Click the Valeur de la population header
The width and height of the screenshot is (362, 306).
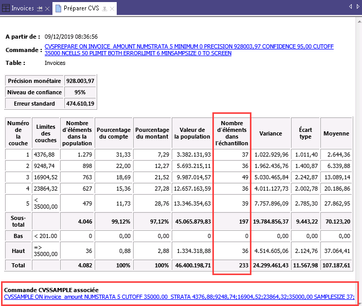tap(192, 133)
